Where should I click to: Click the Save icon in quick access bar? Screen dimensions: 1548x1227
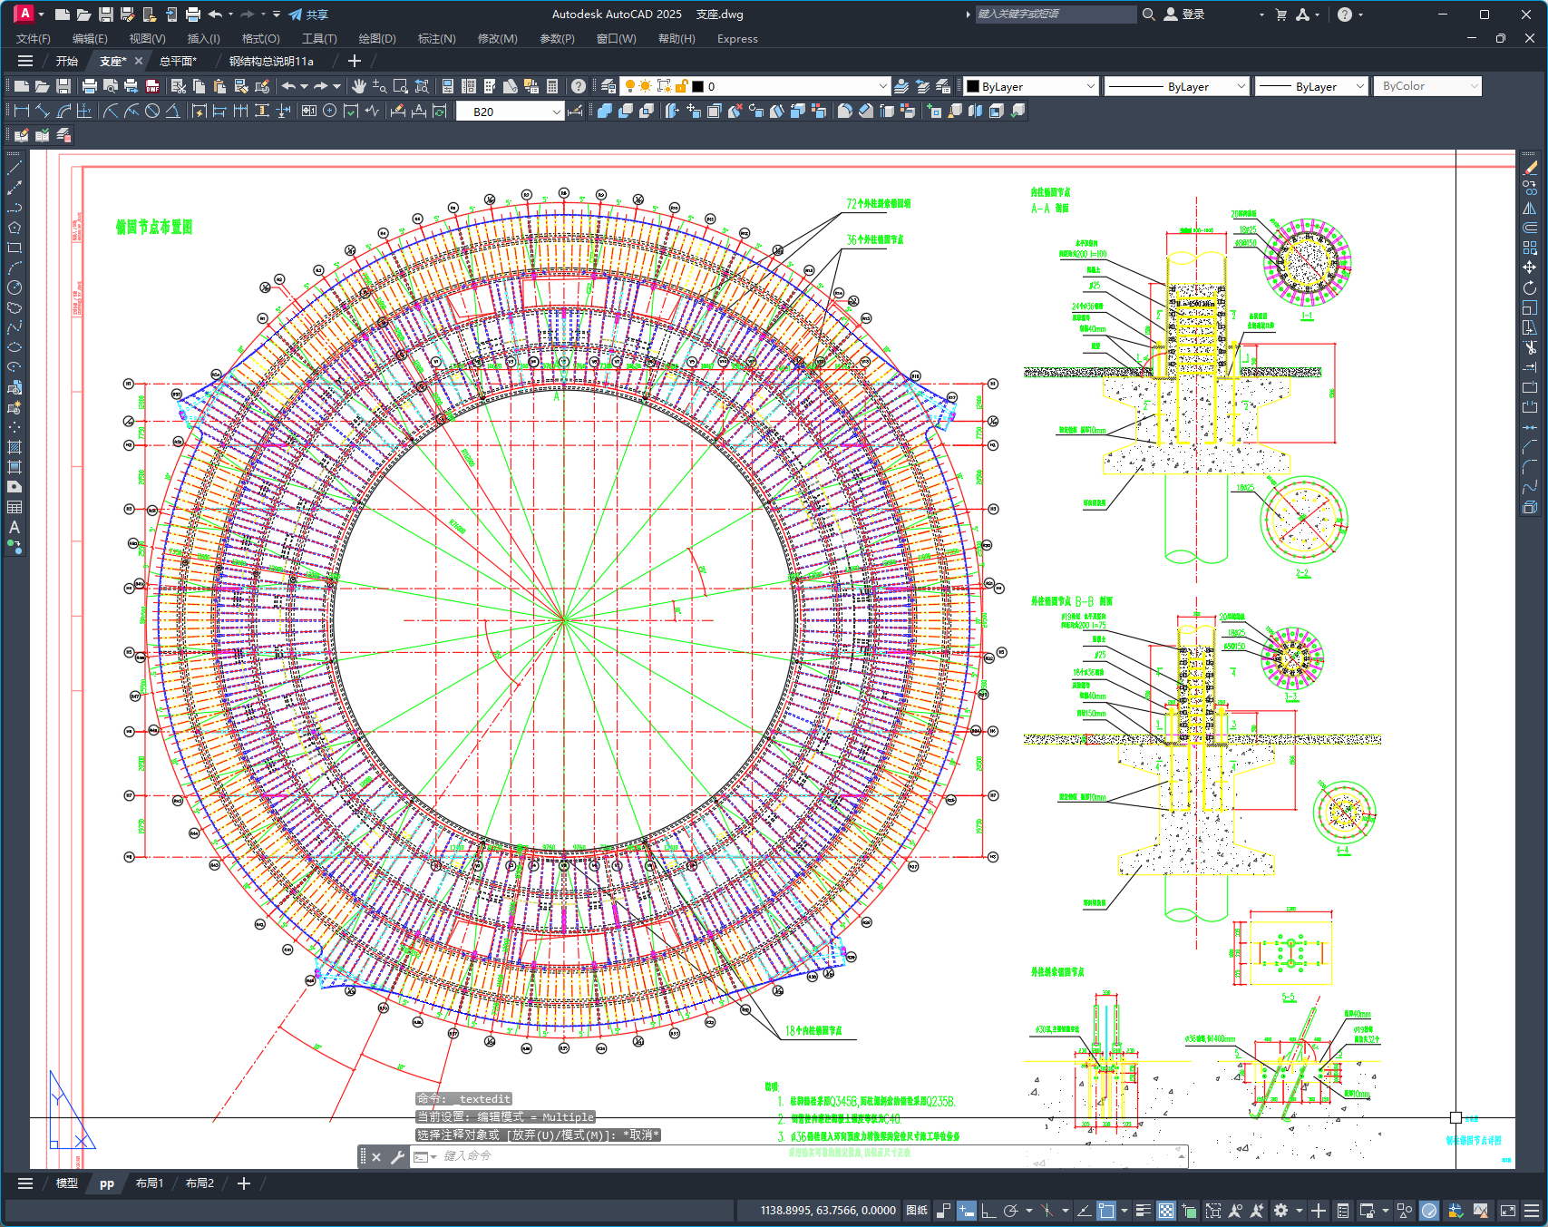106,15
